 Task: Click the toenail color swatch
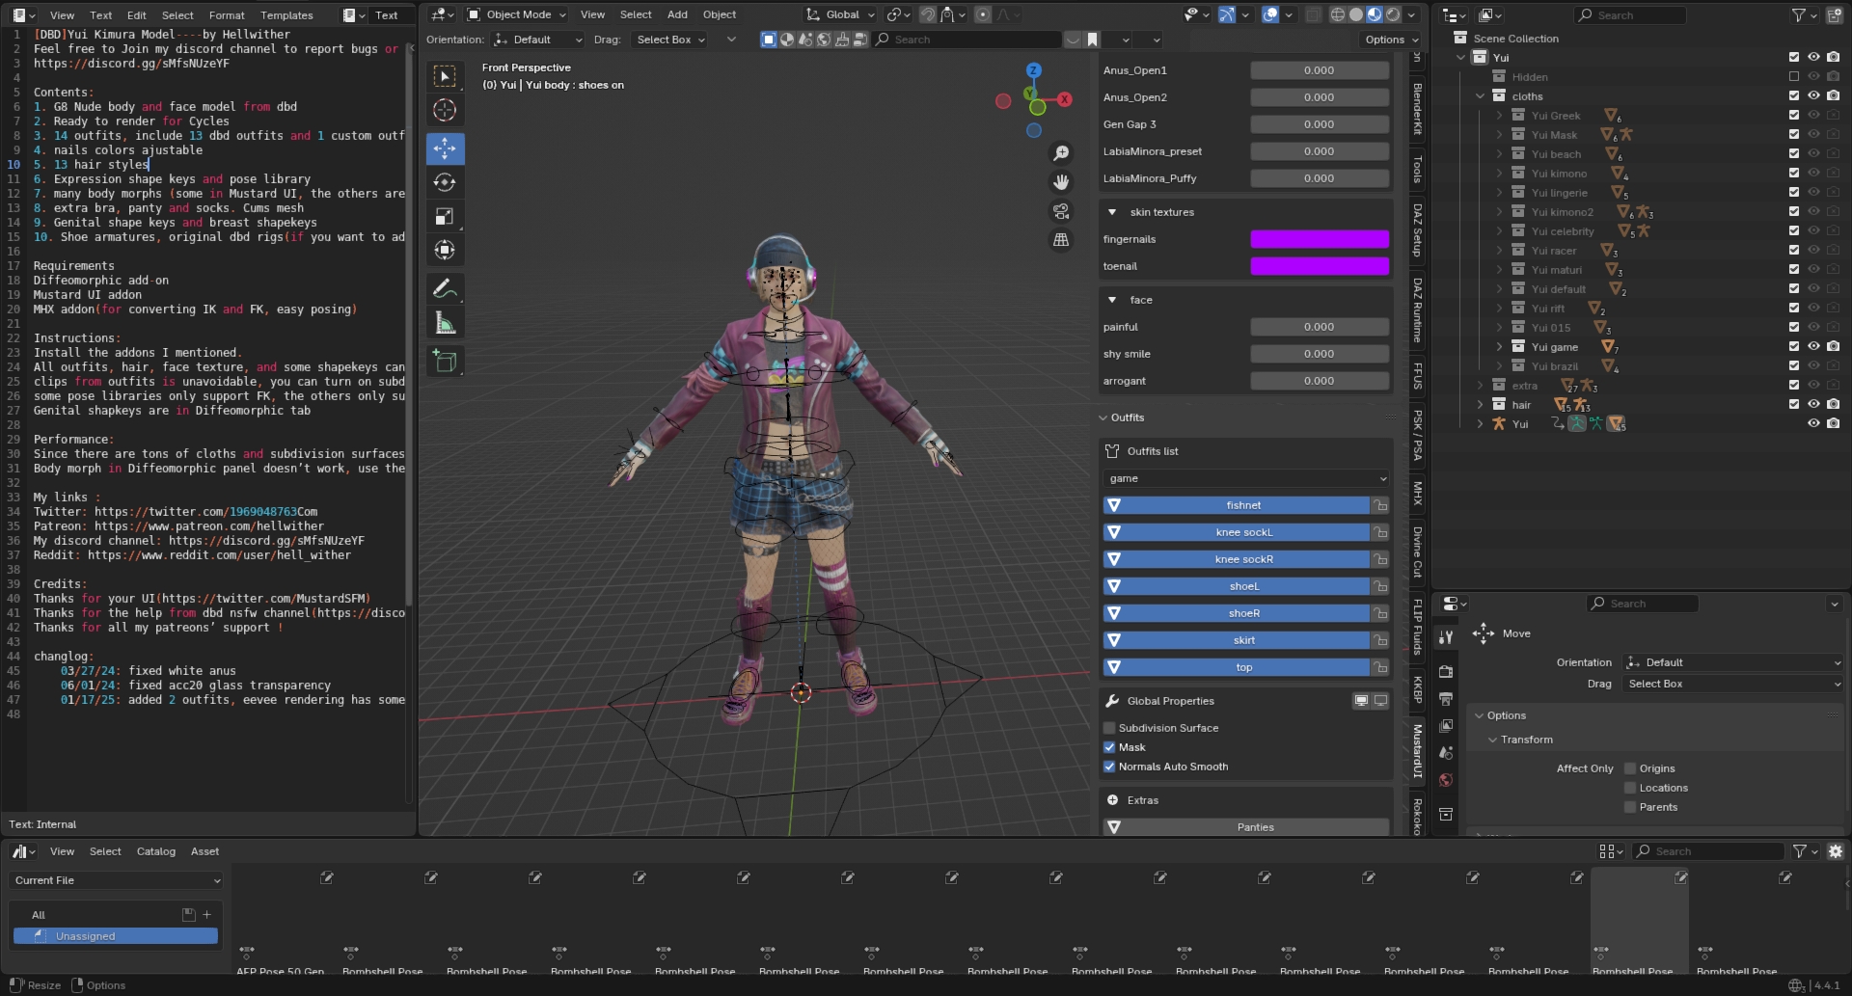tap(1320, 266)
